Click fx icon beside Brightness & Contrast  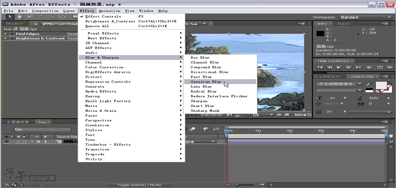12,39
